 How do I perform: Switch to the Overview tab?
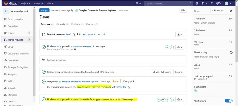coord(47,24)
